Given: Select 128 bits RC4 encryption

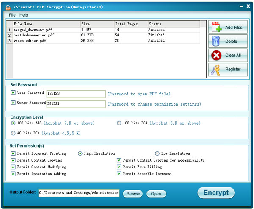Looking at the screenshot, I should tap(119, 123).
